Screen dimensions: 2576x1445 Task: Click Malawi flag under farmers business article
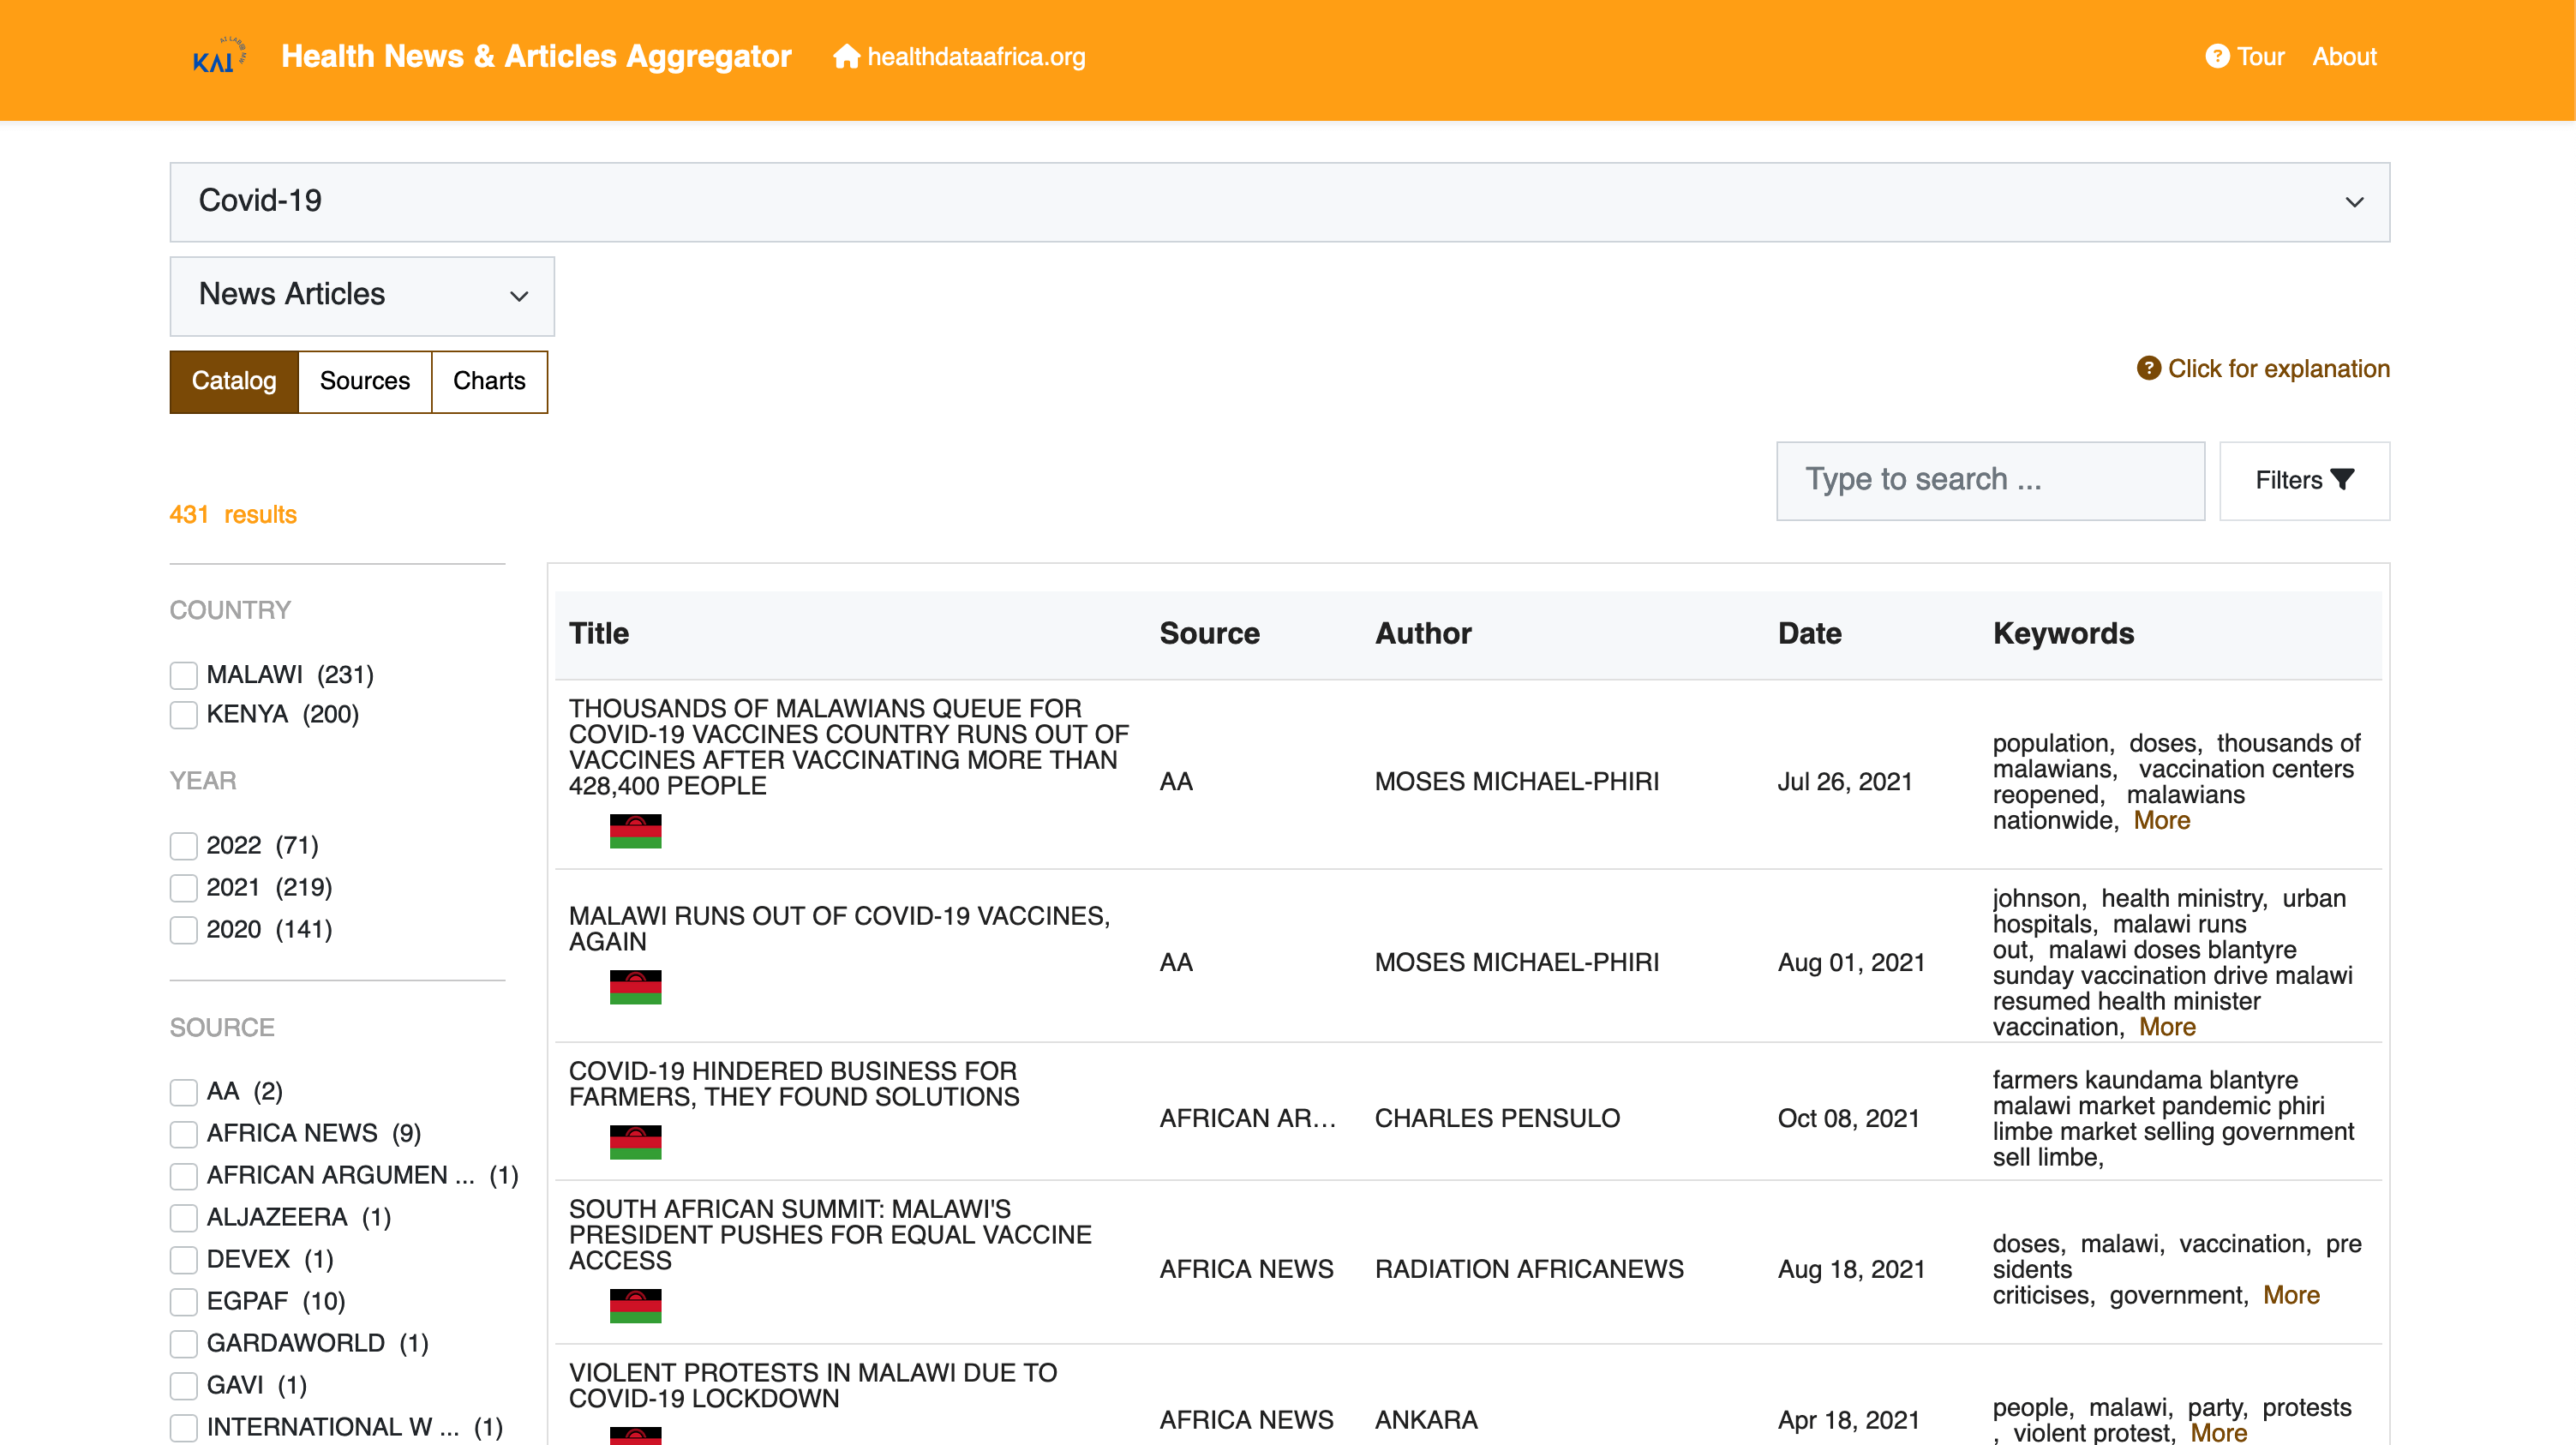pyautogui.click(x=635, y=1141)
